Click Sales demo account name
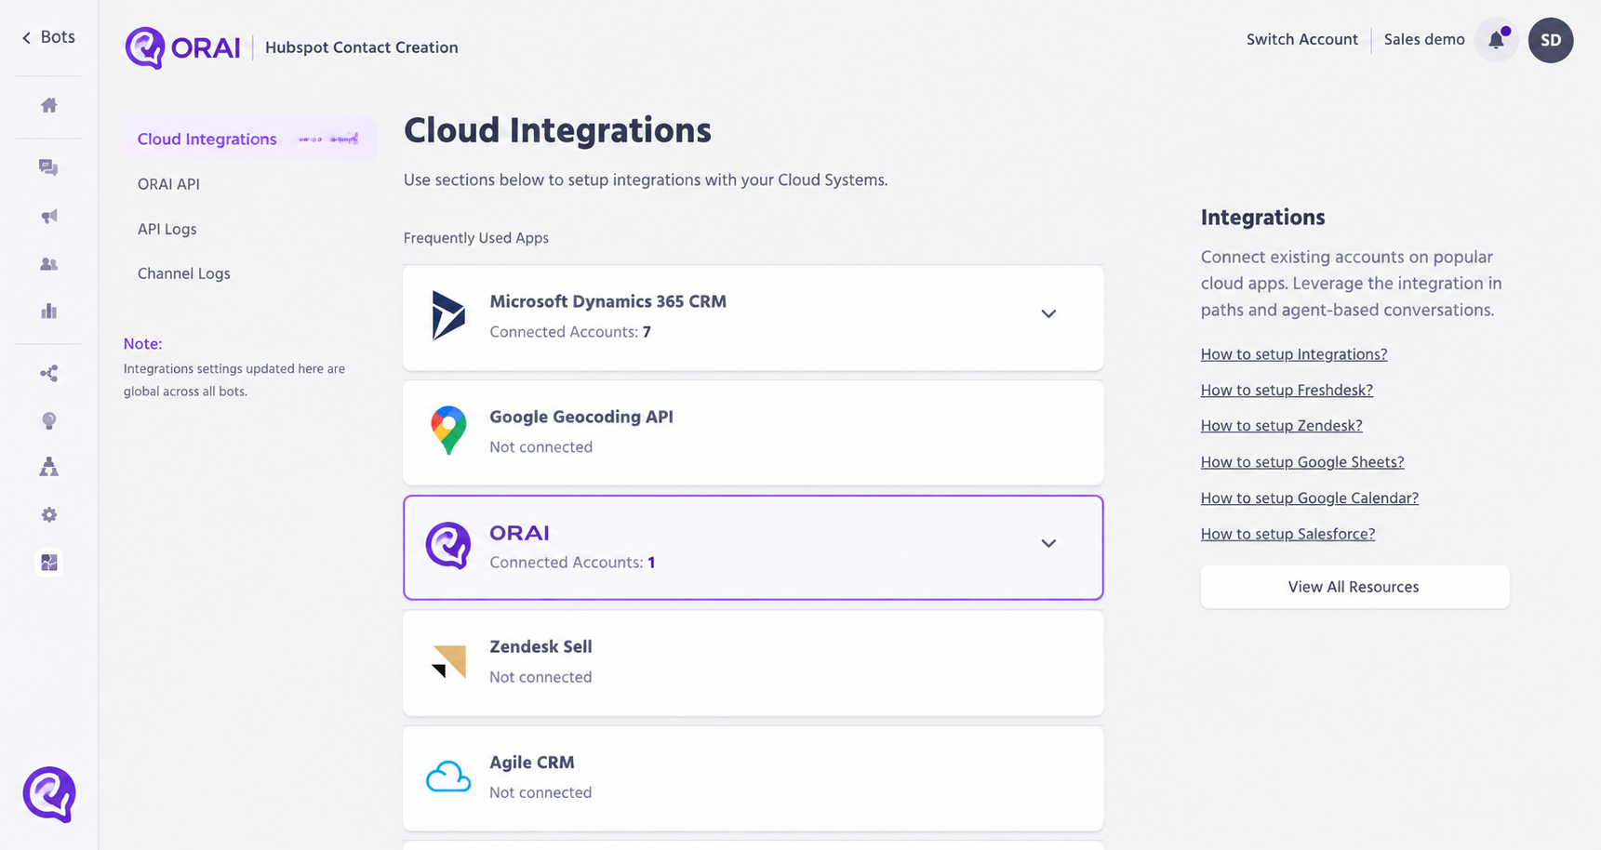The image size is (1601, 850). [x=1424, y=39]
